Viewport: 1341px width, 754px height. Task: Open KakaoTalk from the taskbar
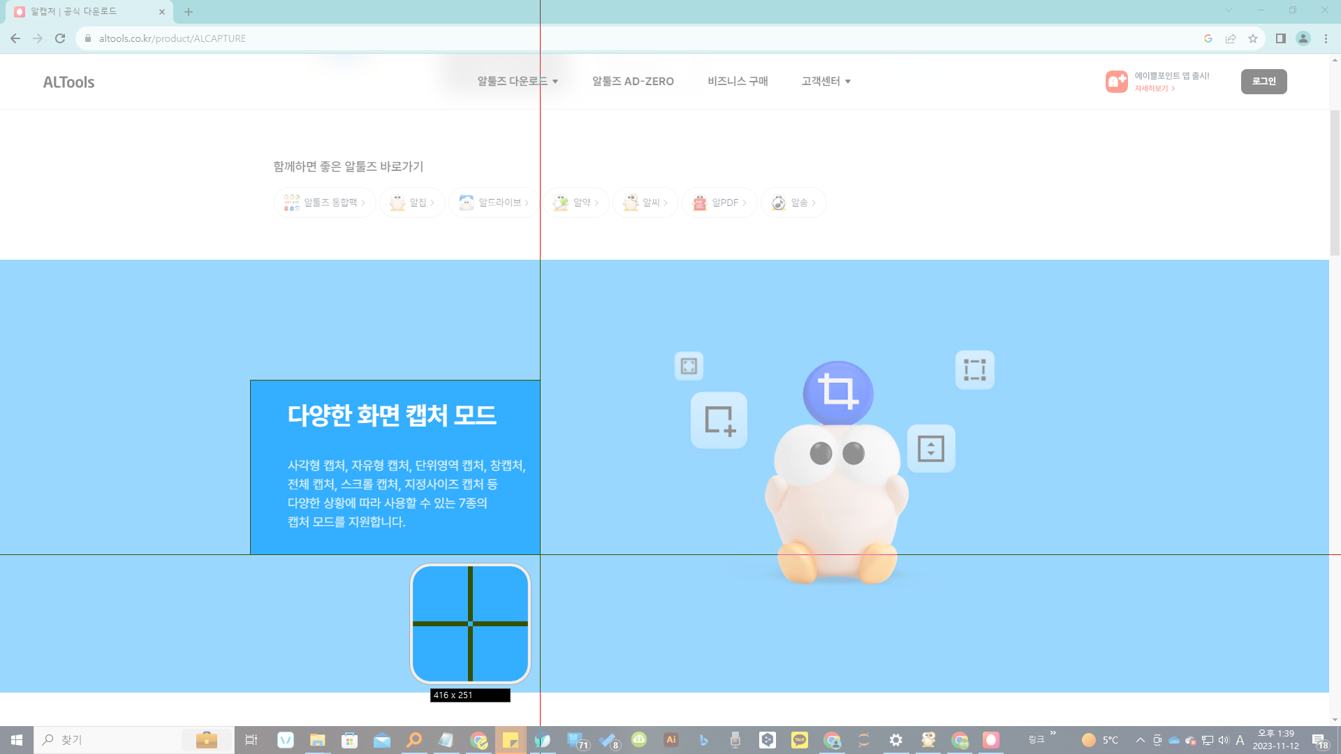(799, 740)
